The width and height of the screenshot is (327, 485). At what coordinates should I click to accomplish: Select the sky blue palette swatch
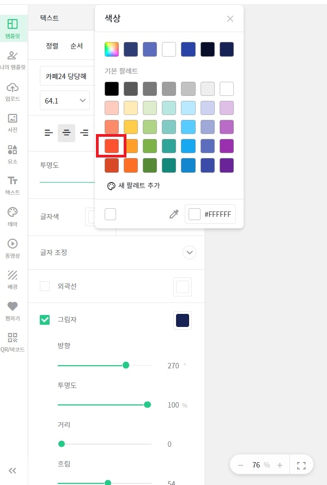pos(189,127)
